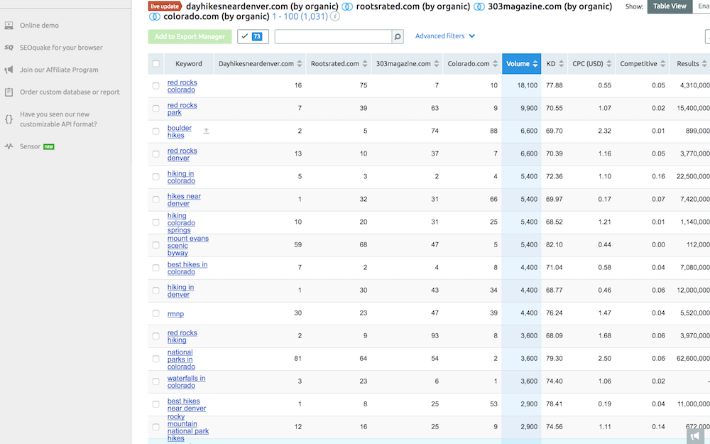Open the rmnp keyword link
This screenshot has width=710, height=444.
point(175,314)
